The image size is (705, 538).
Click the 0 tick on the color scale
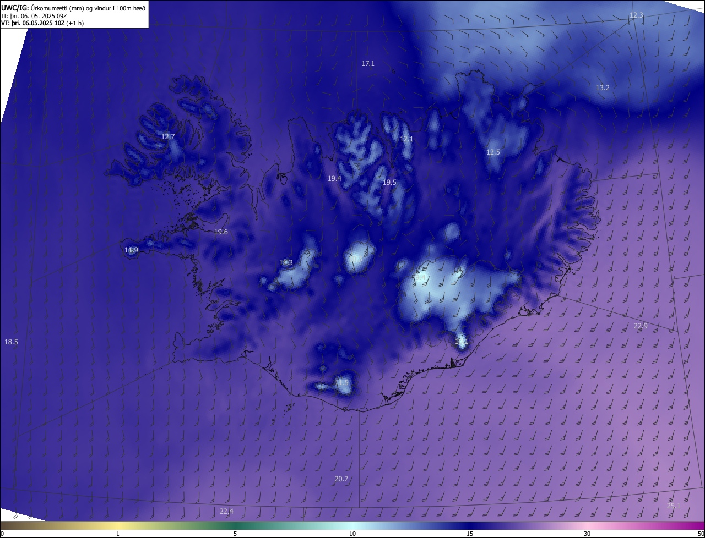pyautogui.click(x=2, y=534)
